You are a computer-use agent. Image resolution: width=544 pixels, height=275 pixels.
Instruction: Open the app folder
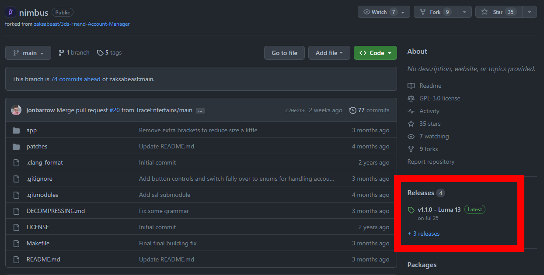point(31,130)
